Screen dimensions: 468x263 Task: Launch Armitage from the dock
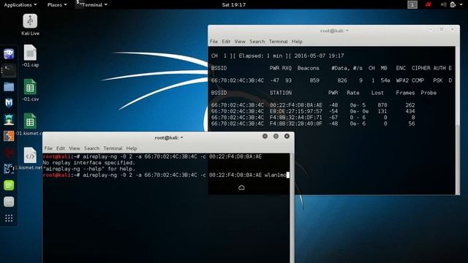point(9,119)
